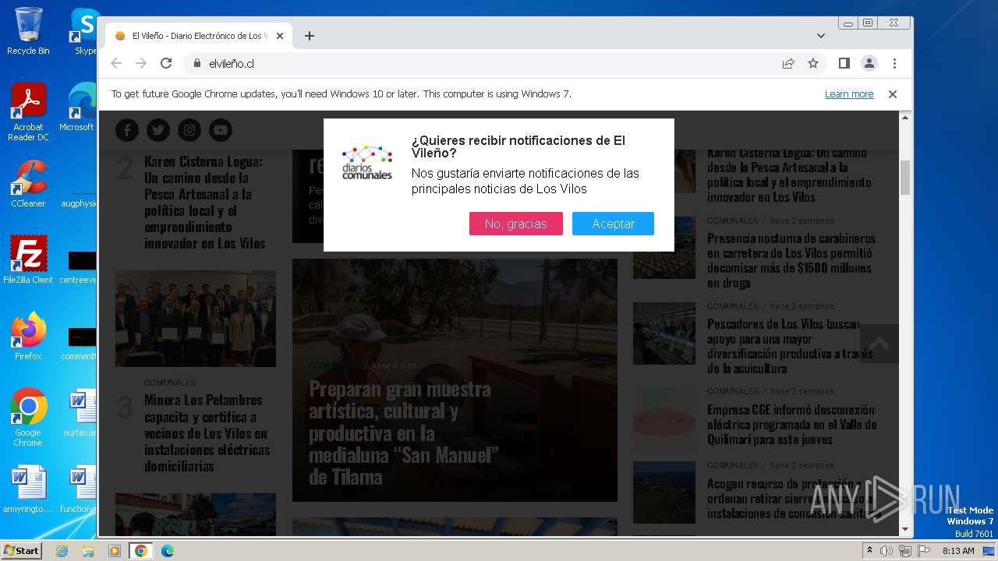The image size is (998, 561).
Task: Open File Explorer from taskbar
Action: pyautogui.click(x=88, y=551)
